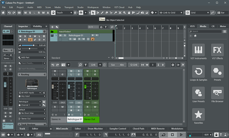This screenshot has height=138, width=229.
Task: Mute the Retrologue 01 track in the track list
Action: [60, 35]
